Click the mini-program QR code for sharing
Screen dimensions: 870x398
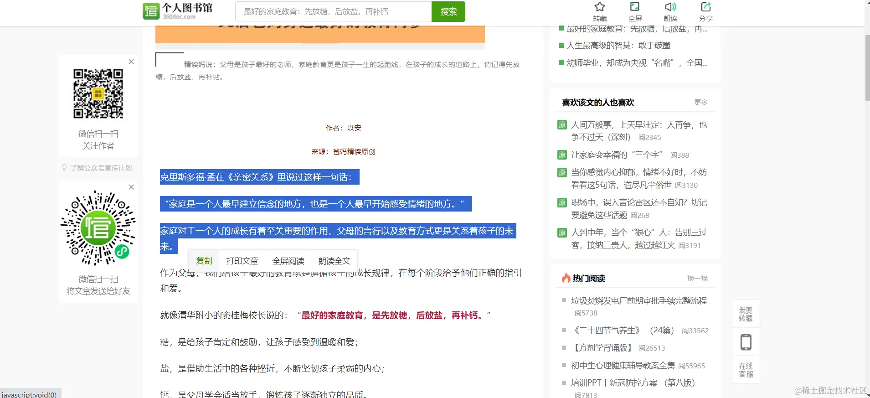pyautogui.click(x=98, y=227)
